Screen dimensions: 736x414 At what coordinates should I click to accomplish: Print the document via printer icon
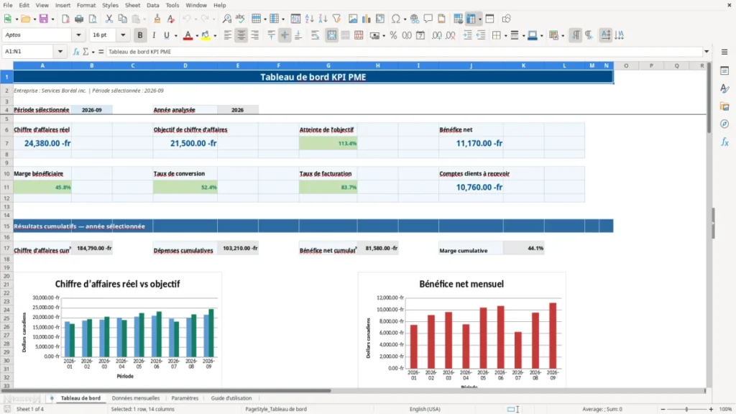click(x=79, y=19)
